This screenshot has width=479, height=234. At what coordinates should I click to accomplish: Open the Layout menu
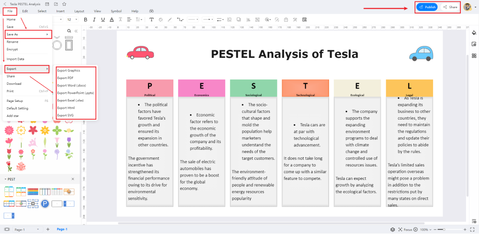[79, 11]
